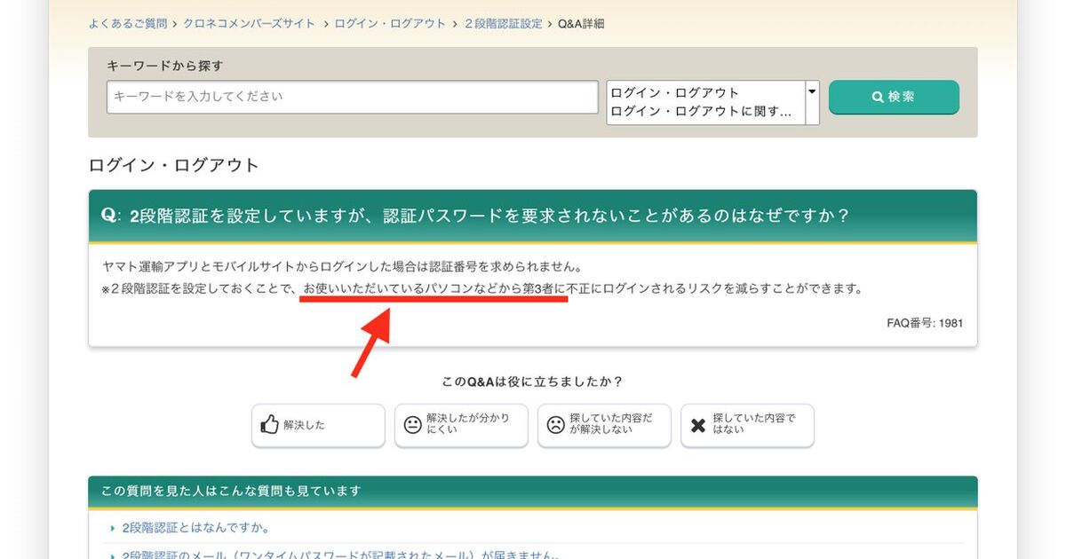
Task: Open the 2段階認証のメール が届きません question link
Action: (338, 555)
